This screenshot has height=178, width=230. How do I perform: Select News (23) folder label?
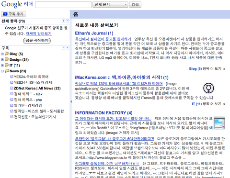18,71
